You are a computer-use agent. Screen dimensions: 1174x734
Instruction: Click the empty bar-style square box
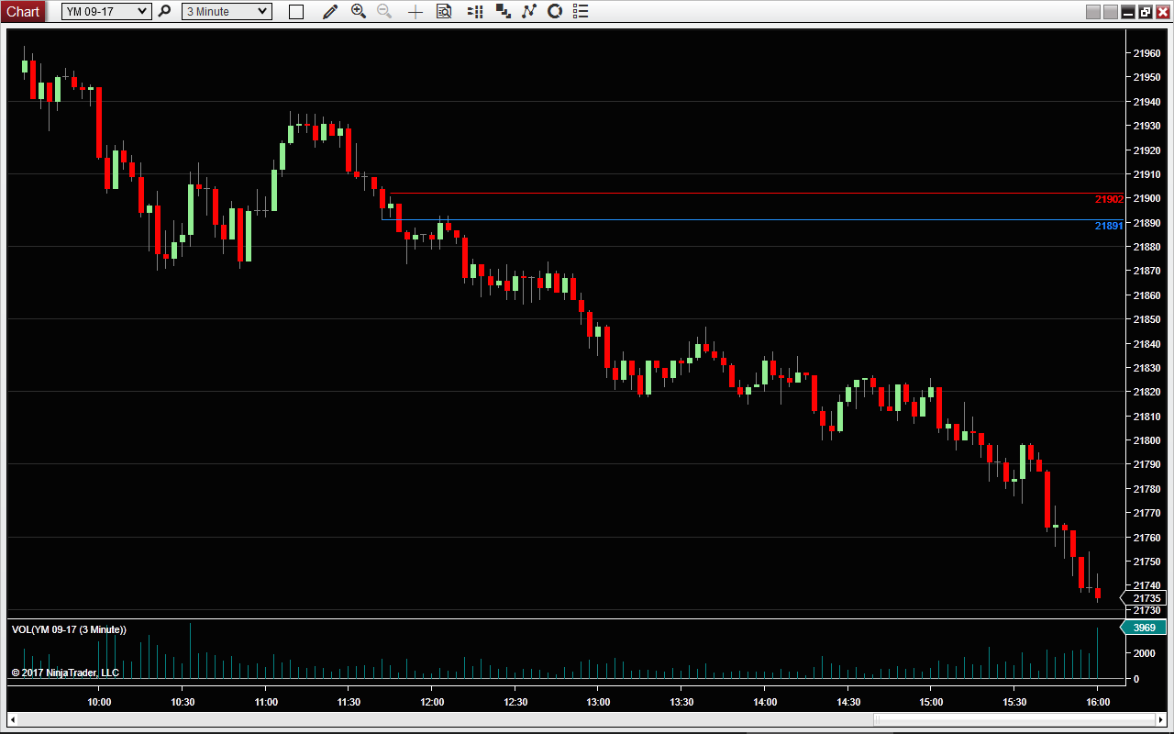point(296,12)
